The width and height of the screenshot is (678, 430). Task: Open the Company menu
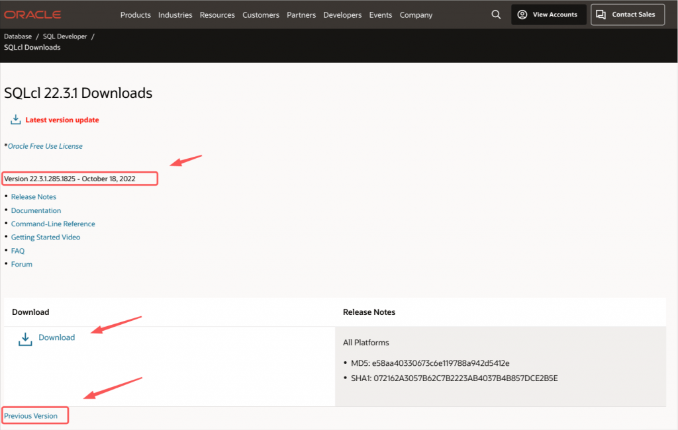pyautogui.click(x=416, y=15)
